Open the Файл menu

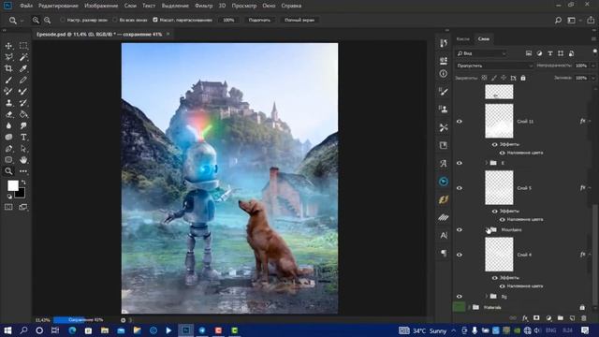(x=26, y=6)
